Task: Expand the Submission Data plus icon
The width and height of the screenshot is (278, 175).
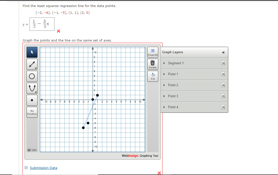Action: pos(26,167)
